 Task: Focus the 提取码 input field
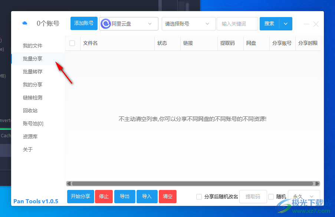[253, 197]
